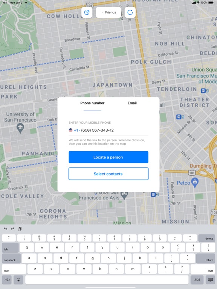Hide the keyboard with dismiss icon
Image resolution: width=217 pixels, height=289 pixels.
210,280
